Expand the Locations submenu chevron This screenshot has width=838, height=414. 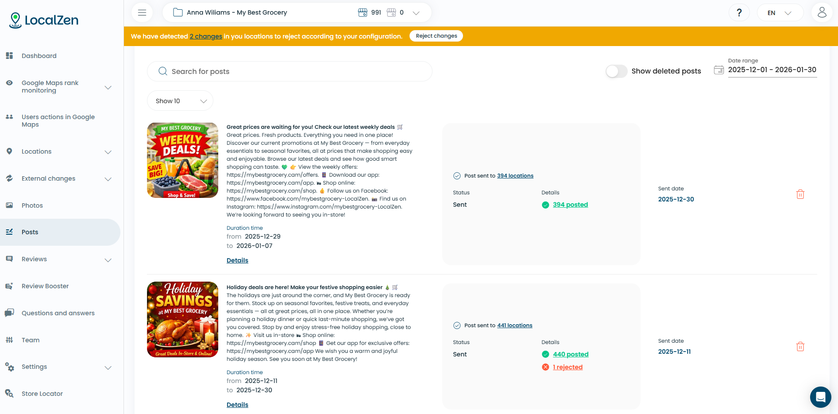click(108, 152)
